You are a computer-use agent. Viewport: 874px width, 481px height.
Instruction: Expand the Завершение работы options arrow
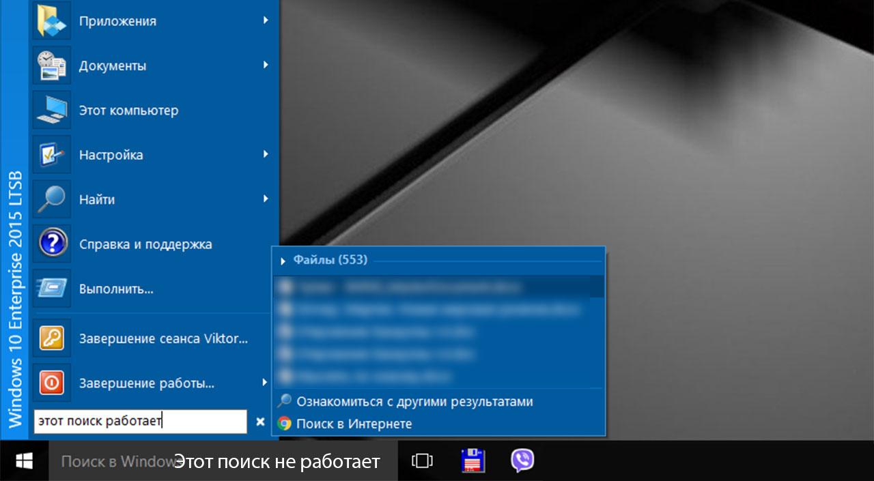(x=266, y=383)
